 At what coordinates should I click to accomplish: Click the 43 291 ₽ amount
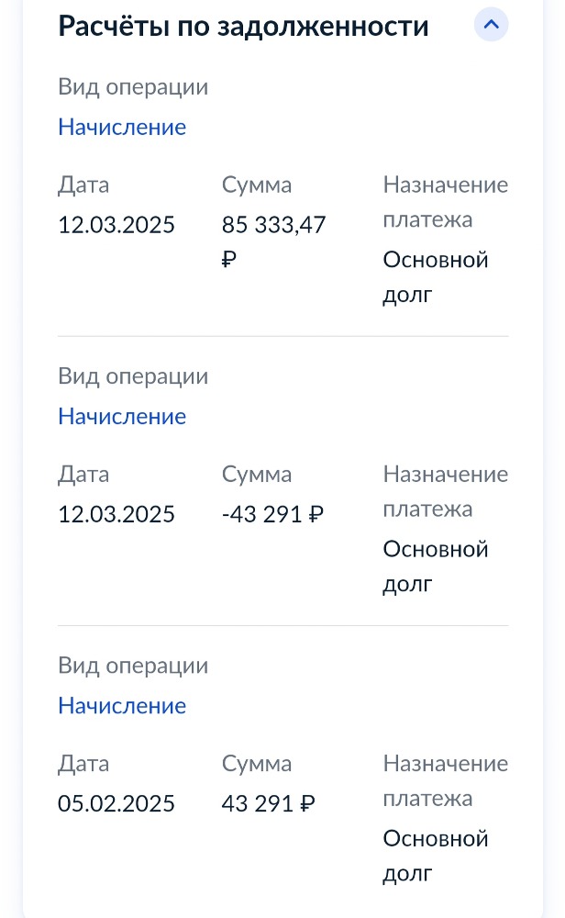pos(268,803)
